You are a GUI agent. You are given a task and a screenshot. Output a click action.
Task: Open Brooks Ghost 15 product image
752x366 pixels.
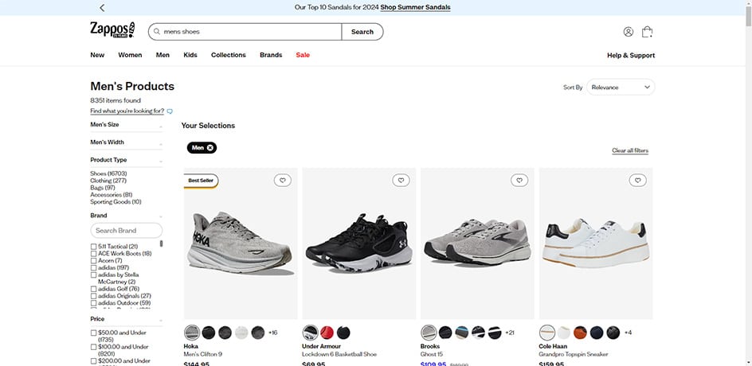pos(477,243)
